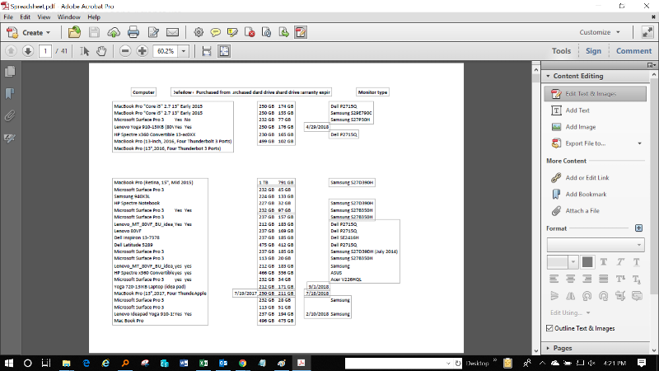Zoom in with the plus button
The height and width of the screenshot is (371, 659).
(142, 51)
